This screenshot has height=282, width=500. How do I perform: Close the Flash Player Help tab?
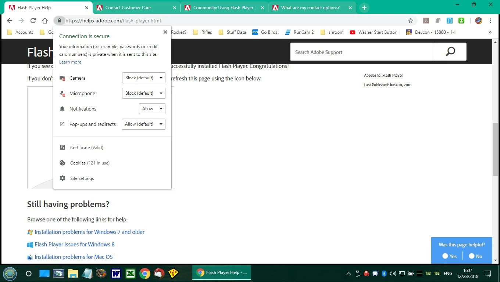tap(87, 7)
